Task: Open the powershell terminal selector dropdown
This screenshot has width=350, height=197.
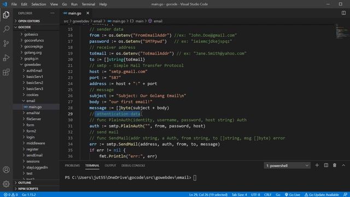Action: coord(287,165)
